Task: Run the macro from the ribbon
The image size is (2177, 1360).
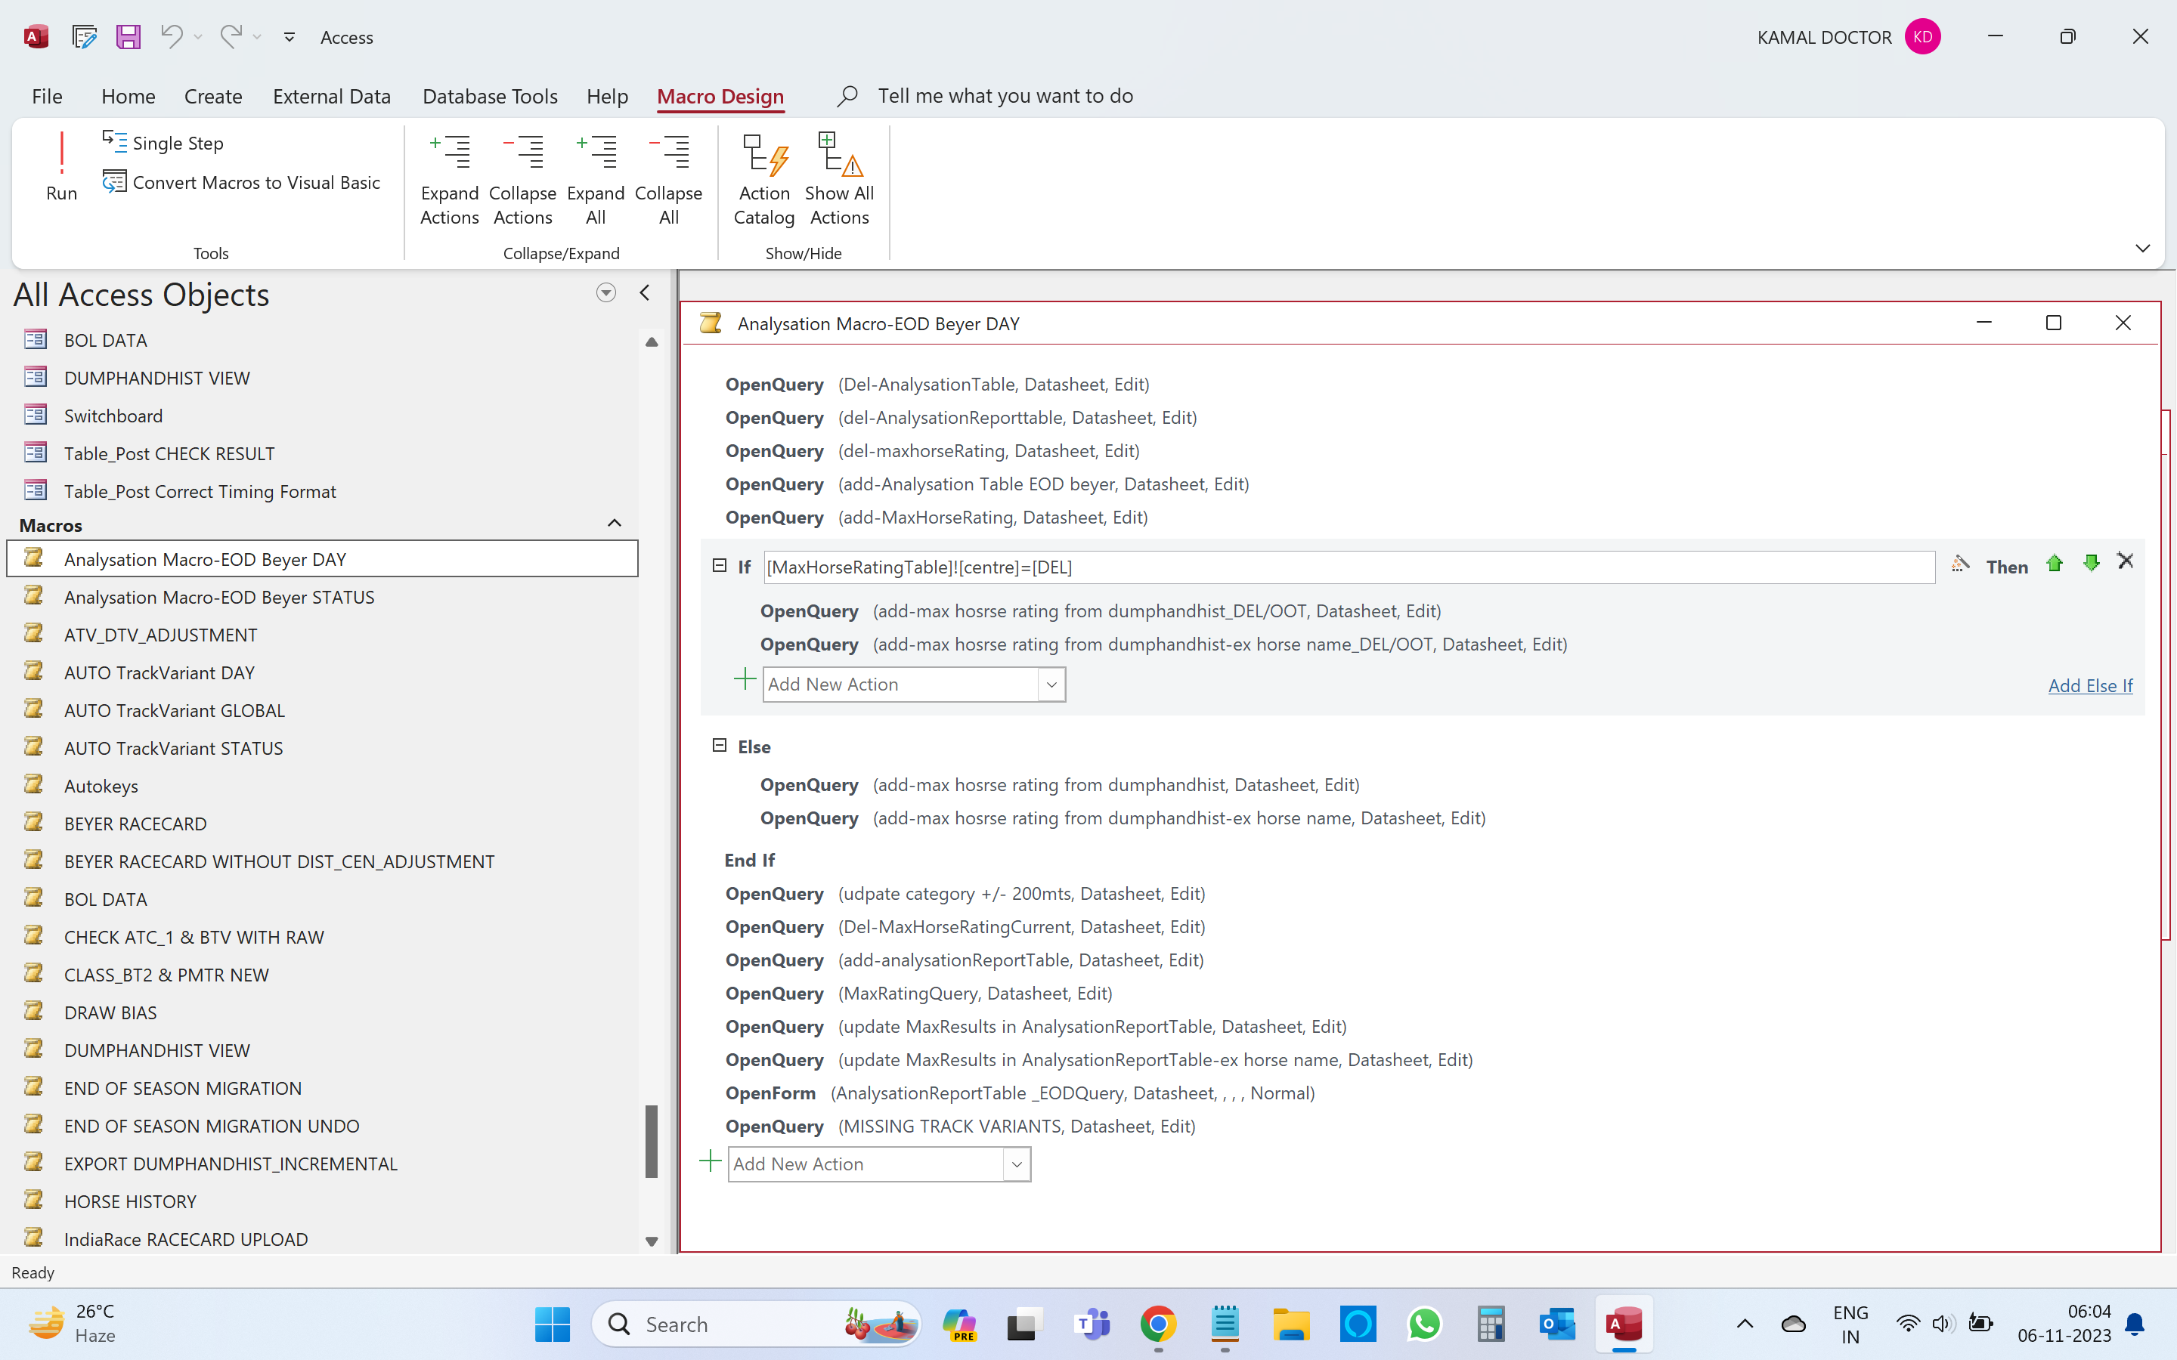Action: pos(61,167)
